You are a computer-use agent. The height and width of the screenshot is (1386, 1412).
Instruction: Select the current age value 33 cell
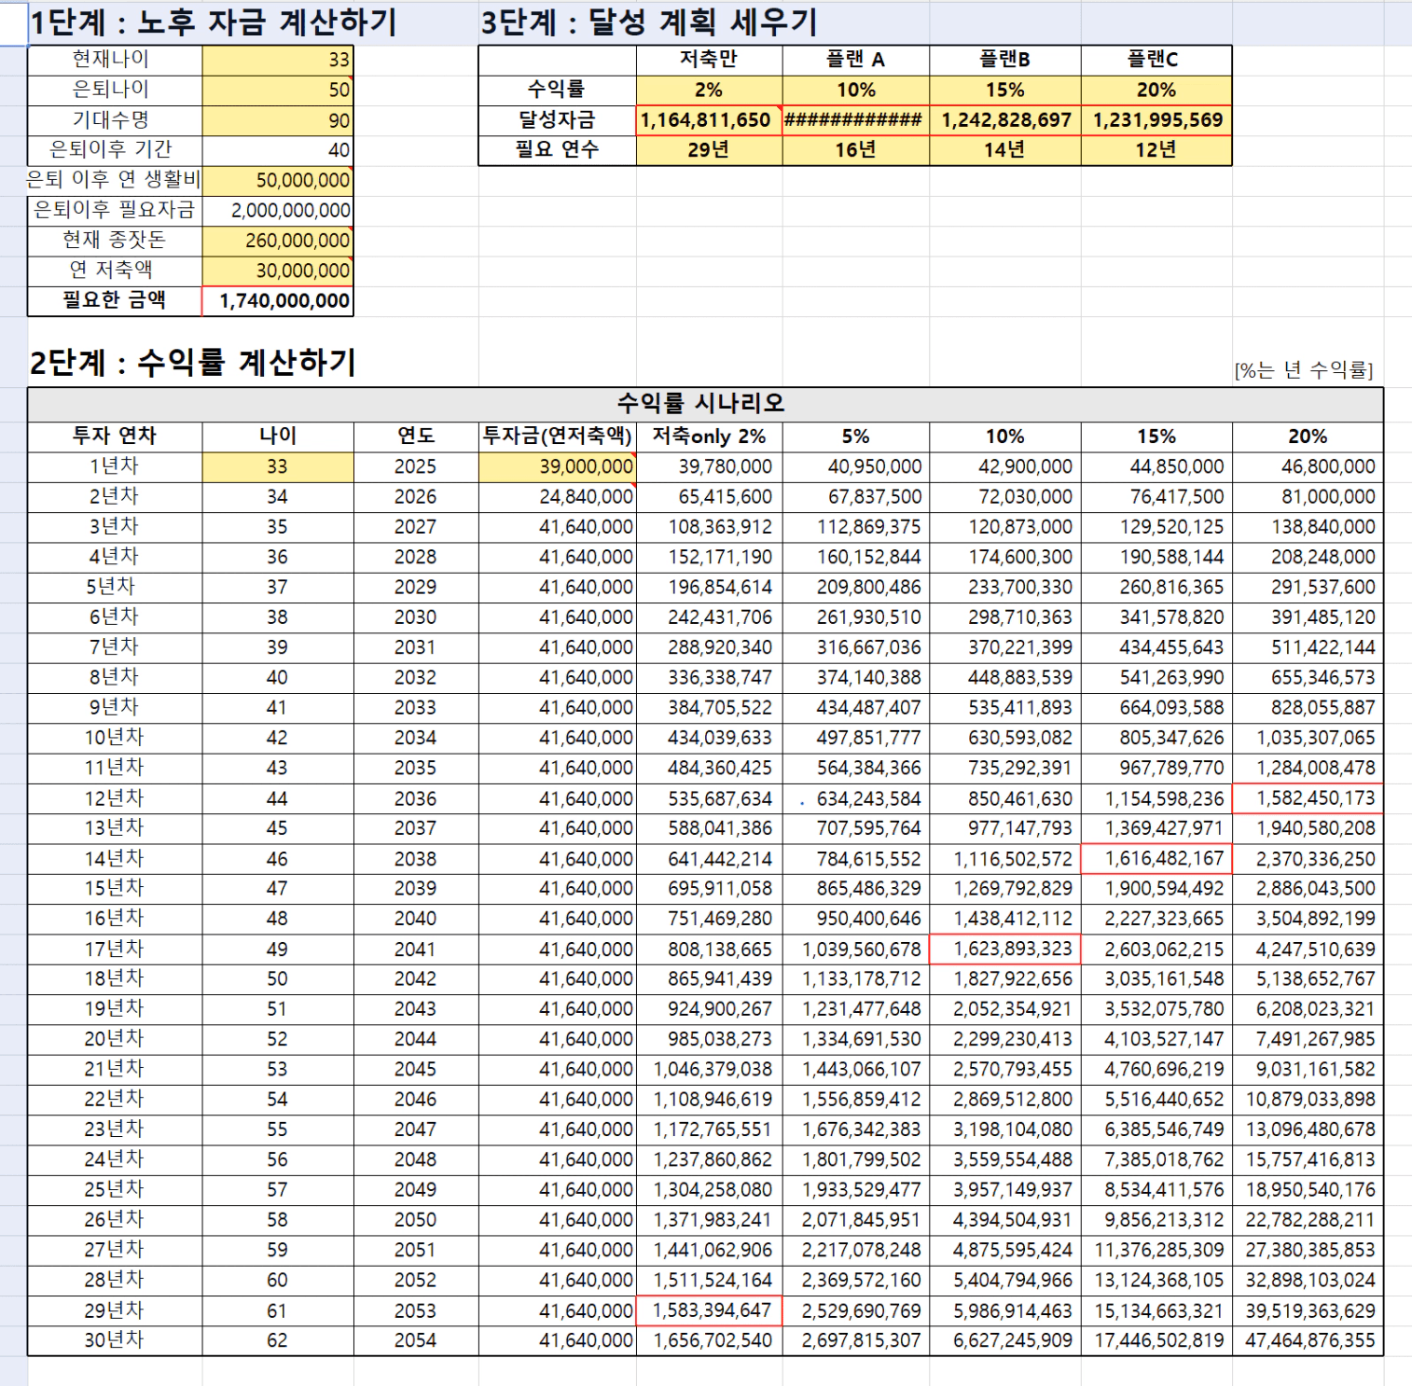pos(277,60)
